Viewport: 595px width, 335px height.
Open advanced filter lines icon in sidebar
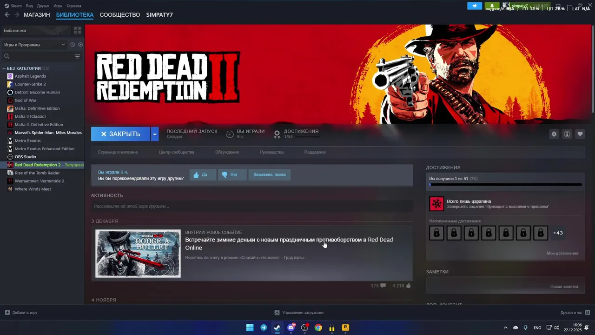(77, 56)
